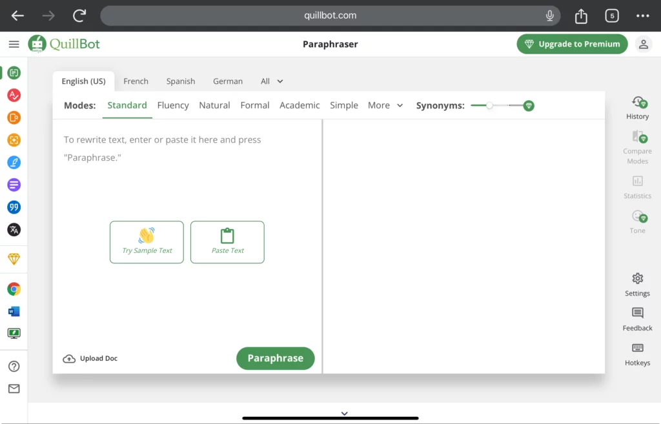Open the Citation Generator quote icon

click(14, 207)
